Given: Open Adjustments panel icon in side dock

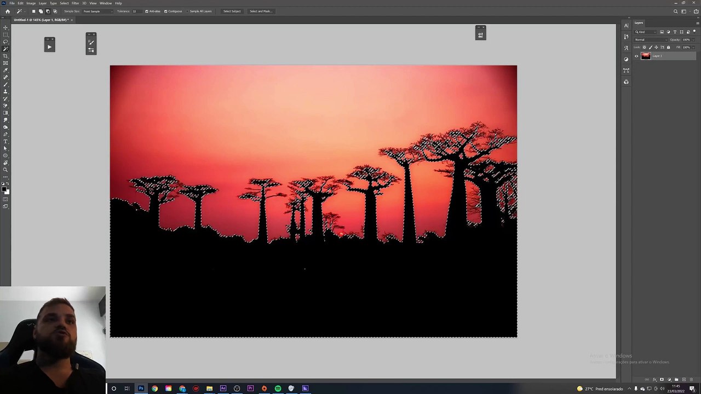Looking at the screenshot, I should pos(627,59).
